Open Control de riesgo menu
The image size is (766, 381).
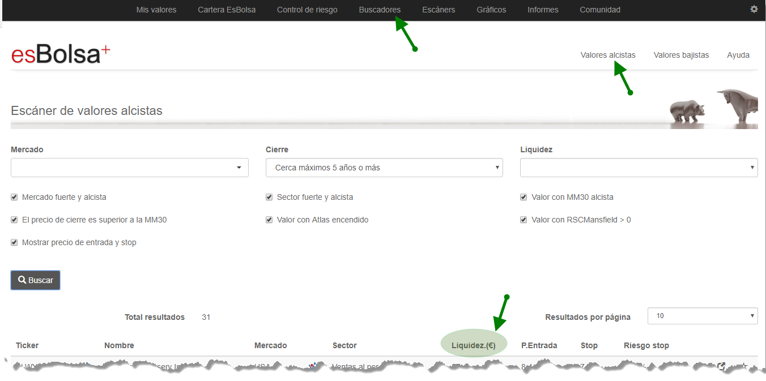click(307, 10)
